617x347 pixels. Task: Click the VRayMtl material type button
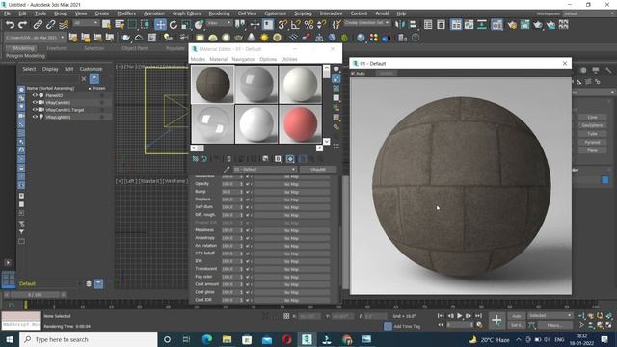[317, 170]
